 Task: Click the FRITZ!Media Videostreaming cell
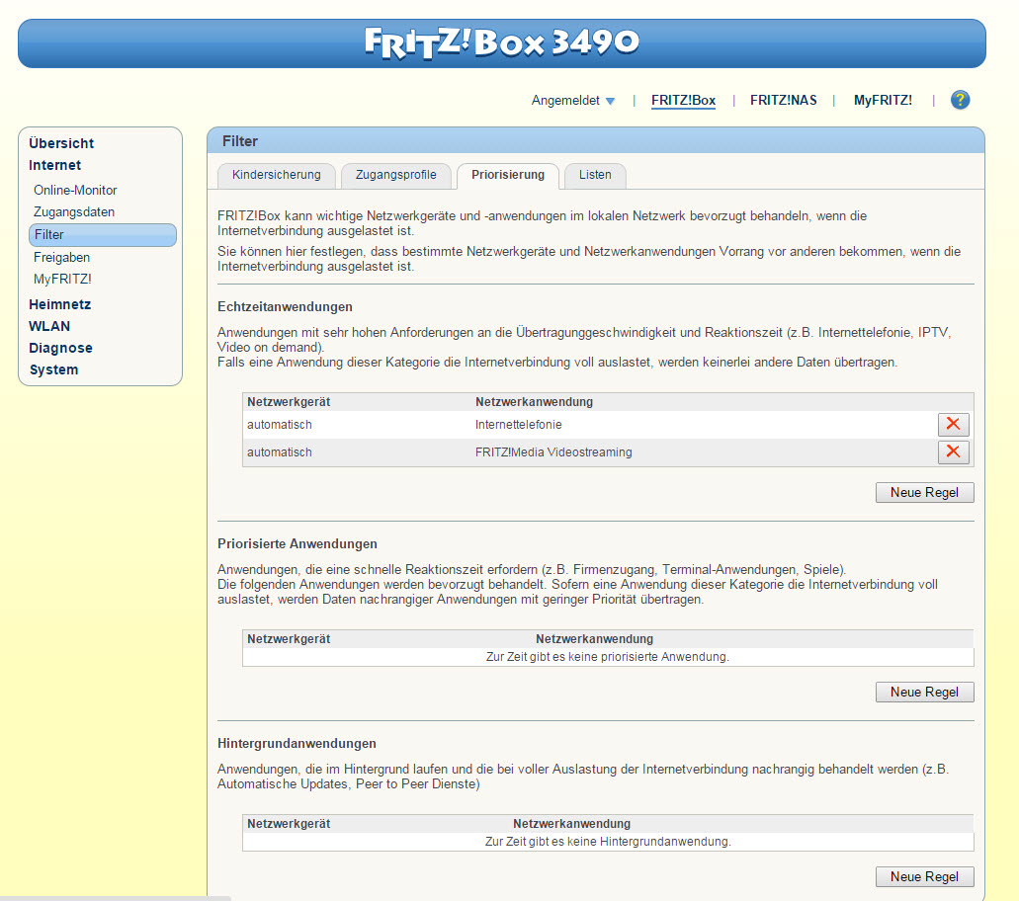point(553,452)
